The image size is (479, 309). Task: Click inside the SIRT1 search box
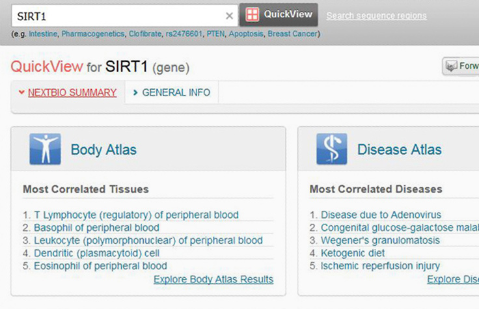tap(117, 16)
